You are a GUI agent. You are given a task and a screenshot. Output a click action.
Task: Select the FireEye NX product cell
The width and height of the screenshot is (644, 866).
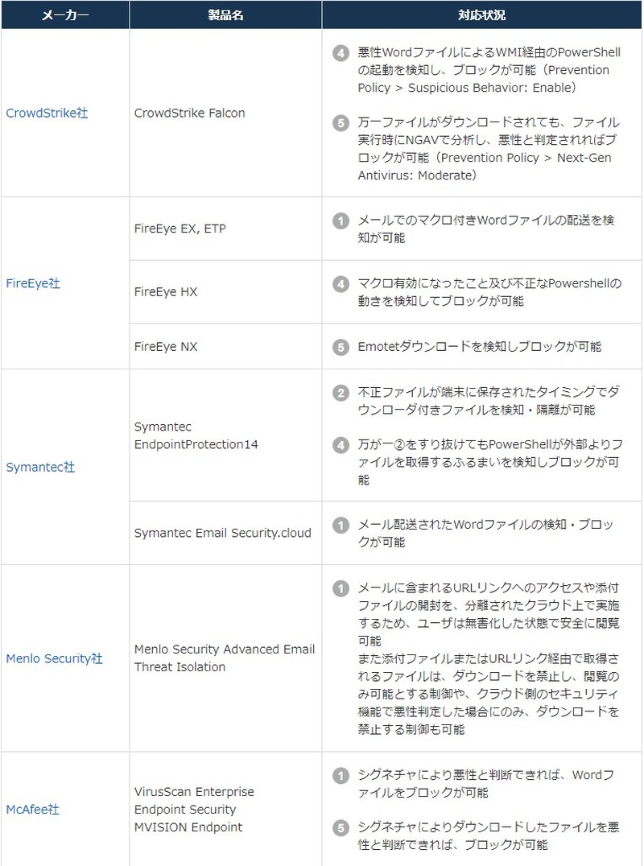(166, 347)
